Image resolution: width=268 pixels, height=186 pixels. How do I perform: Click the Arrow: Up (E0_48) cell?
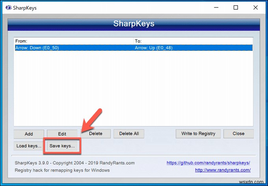[153, 48]
